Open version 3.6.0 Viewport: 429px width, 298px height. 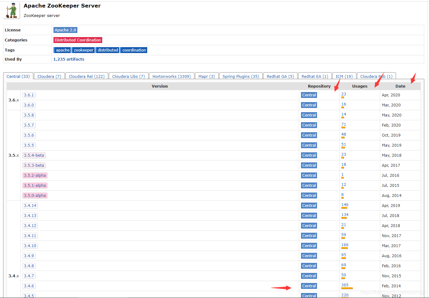click(29, 105)
